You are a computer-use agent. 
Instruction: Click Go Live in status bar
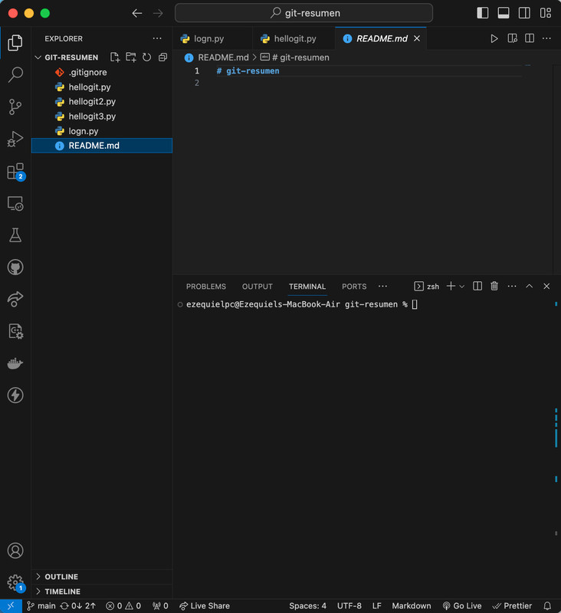[462, 605]
